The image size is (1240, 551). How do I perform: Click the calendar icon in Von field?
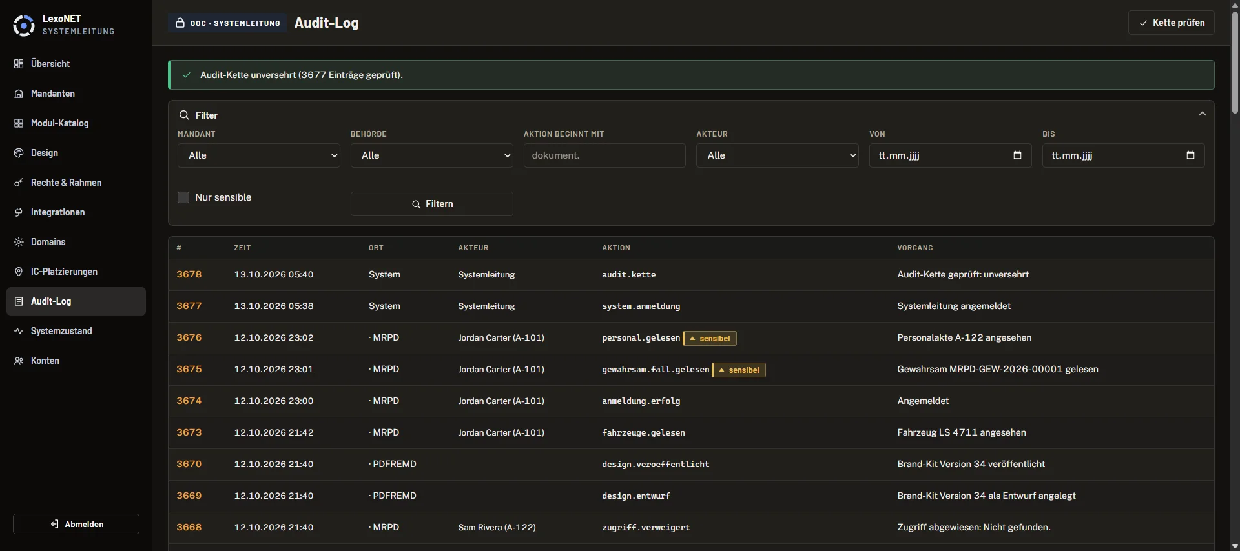click(1017, 155)
